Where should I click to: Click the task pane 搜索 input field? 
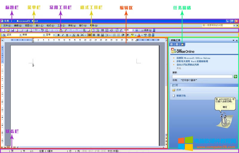202,76
